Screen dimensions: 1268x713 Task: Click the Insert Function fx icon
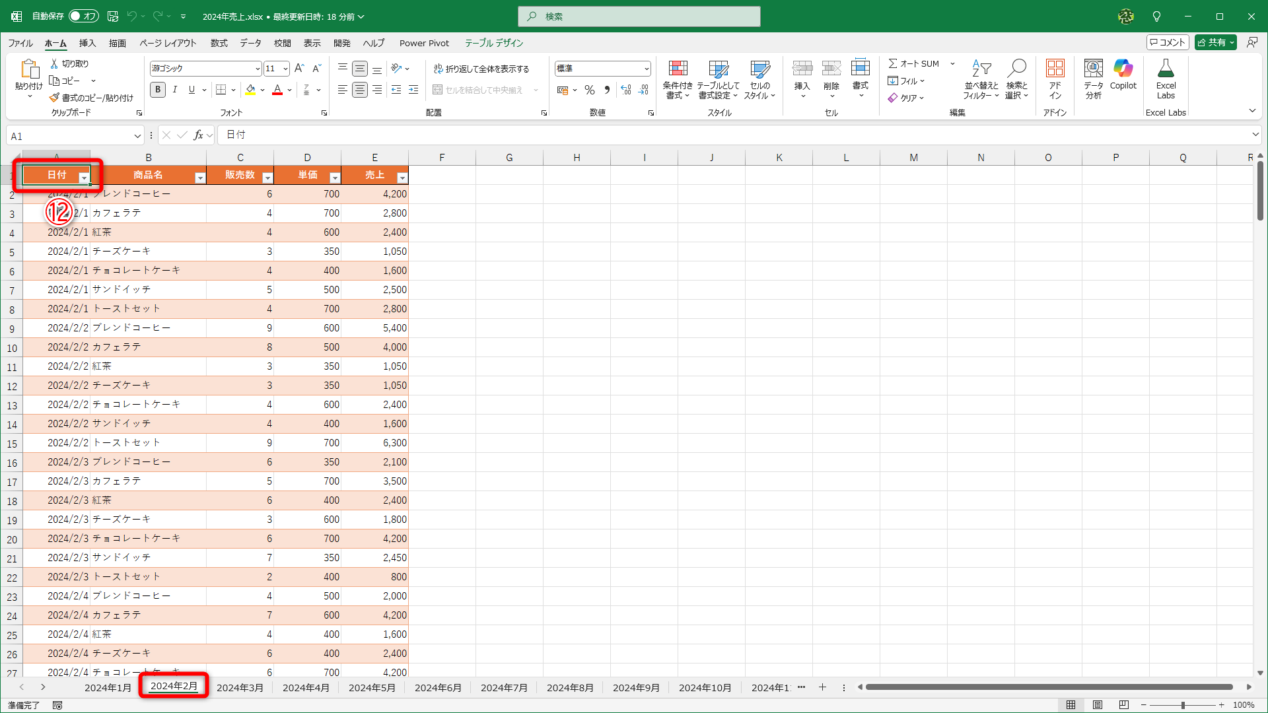coord(198,135)
